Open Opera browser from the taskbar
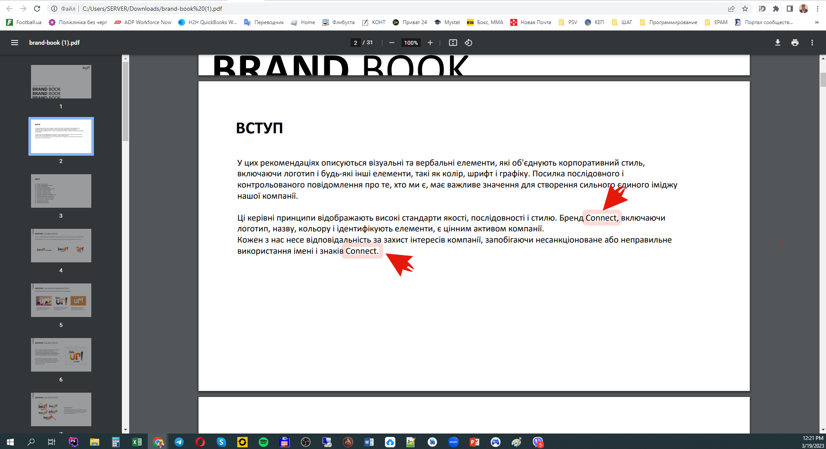This screenshot has height=449, width=826. [x=200, y=442]
